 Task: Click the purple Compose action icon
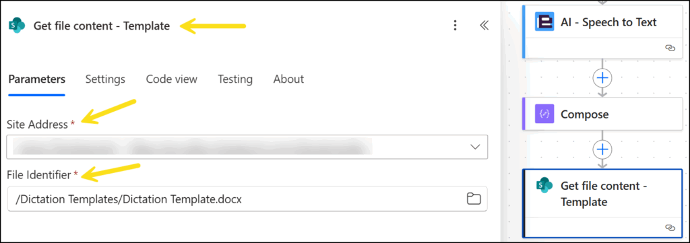coord(544,114)
